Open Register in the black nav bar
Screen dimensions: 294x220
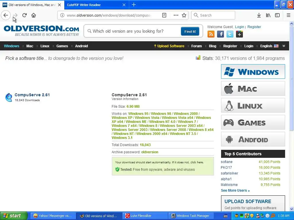tap(230, 46)
